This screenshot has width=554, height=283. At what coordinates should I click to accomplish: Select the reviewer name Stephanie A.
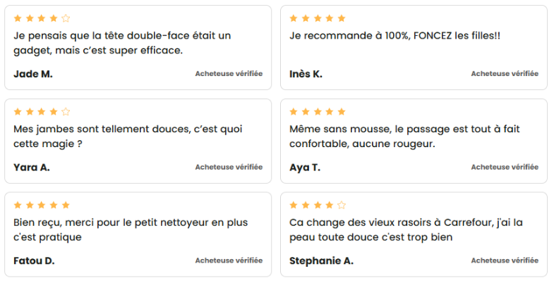click(321, 260)
